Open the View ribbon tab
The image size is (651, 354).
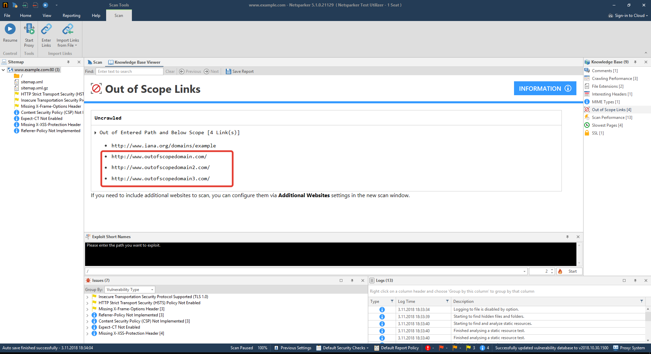pos(47,16)
